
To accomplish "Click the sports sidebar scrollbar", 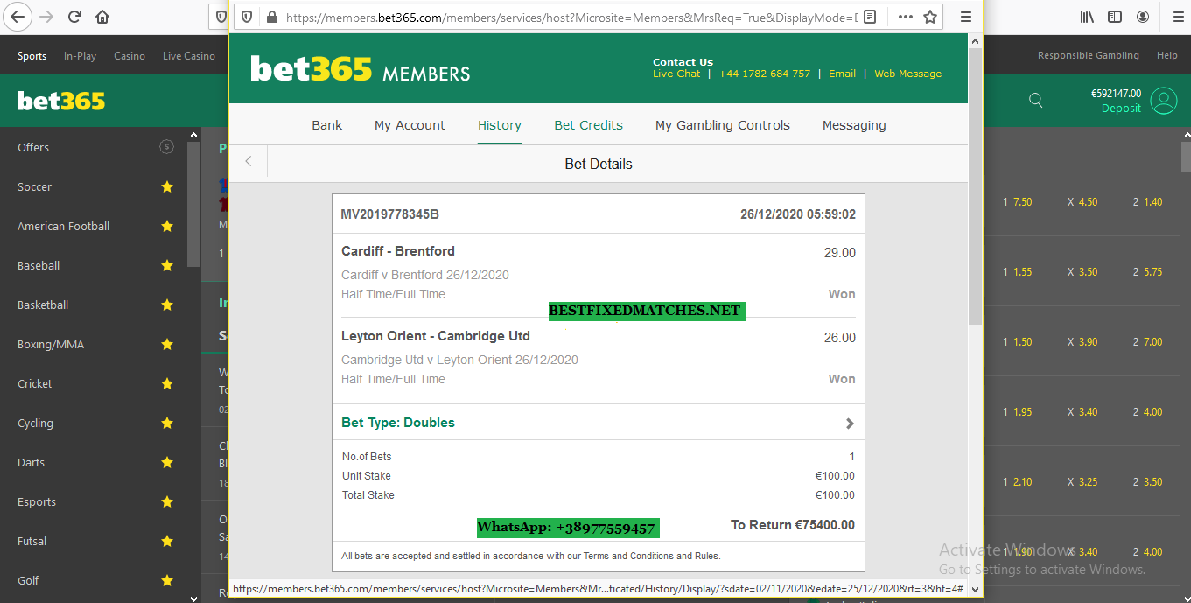I will 194,205.
